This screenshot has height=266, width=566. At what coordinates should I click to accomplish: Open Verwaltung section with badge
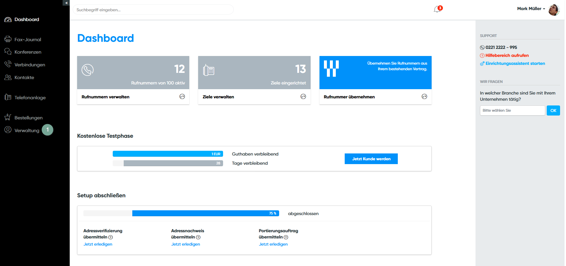pos(27,130)
